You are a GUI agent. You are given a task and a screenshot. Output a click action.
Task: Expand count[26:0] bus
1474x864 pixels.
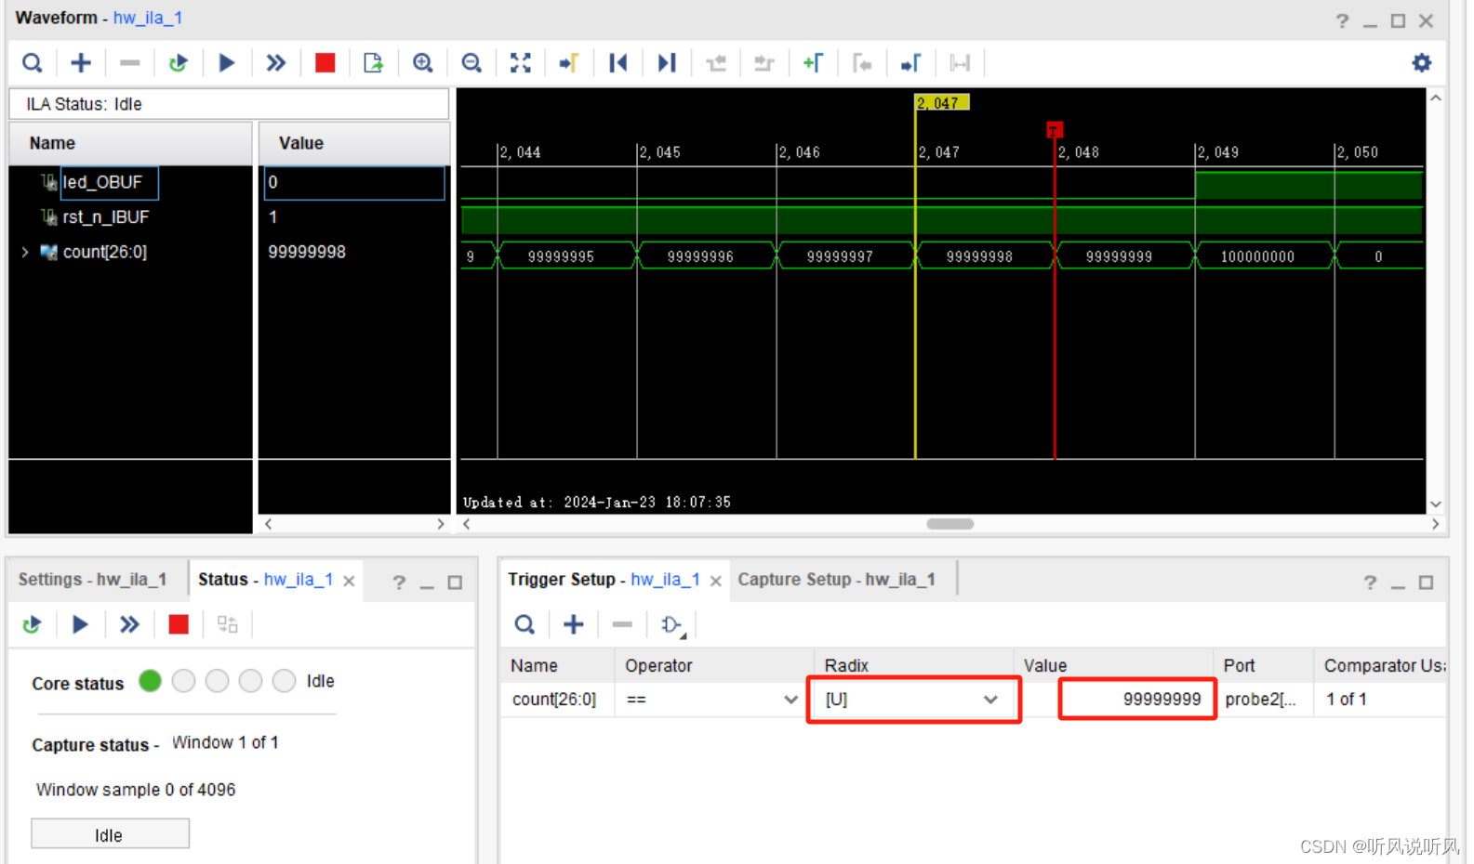click(25, 252)
